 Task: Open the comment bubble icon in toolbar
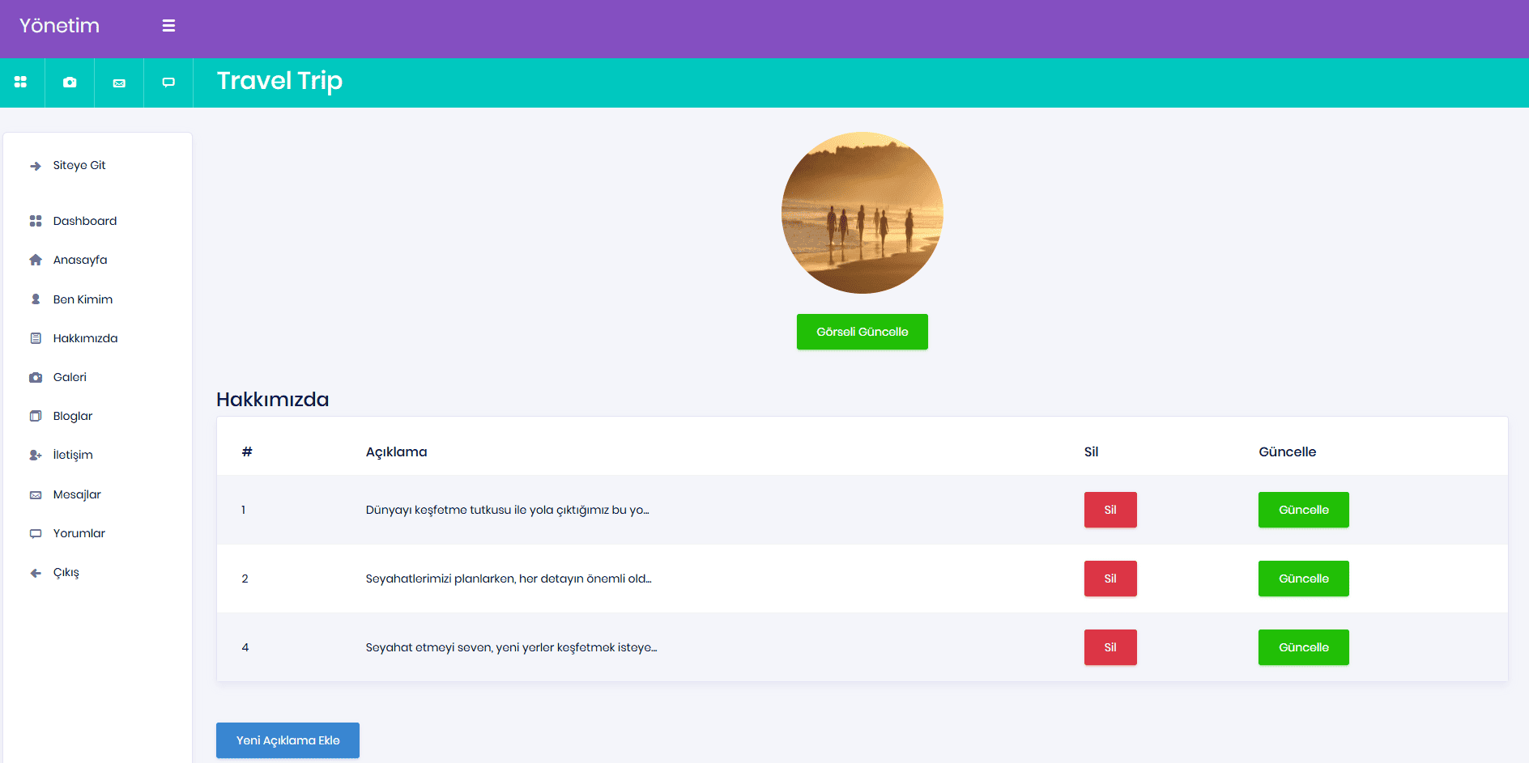[168, 83]
